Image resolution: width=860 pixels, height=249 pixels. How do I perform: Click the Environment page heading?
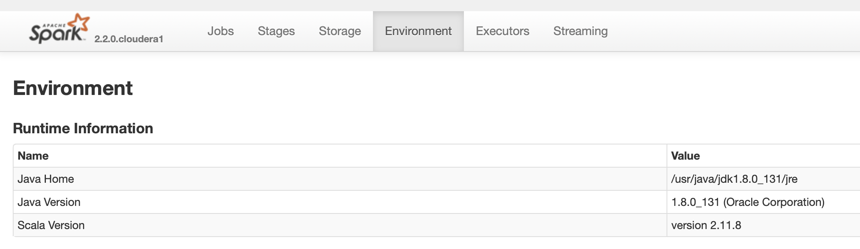[x=73, y=89]
